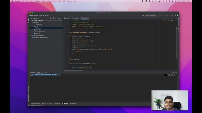Select the Local terminal tab
202x113 pixels.
39,73
